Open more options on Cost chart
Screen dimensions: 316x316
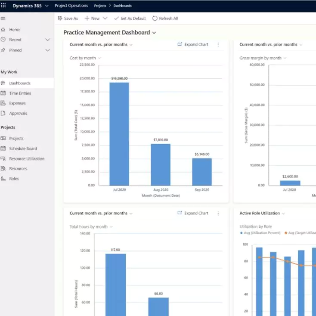pos(218,44)
